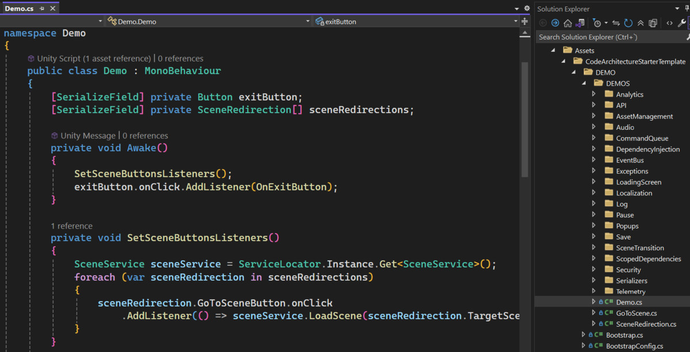
Task: Collapse All items in Solution Explorer
Action: click(640, 23)
